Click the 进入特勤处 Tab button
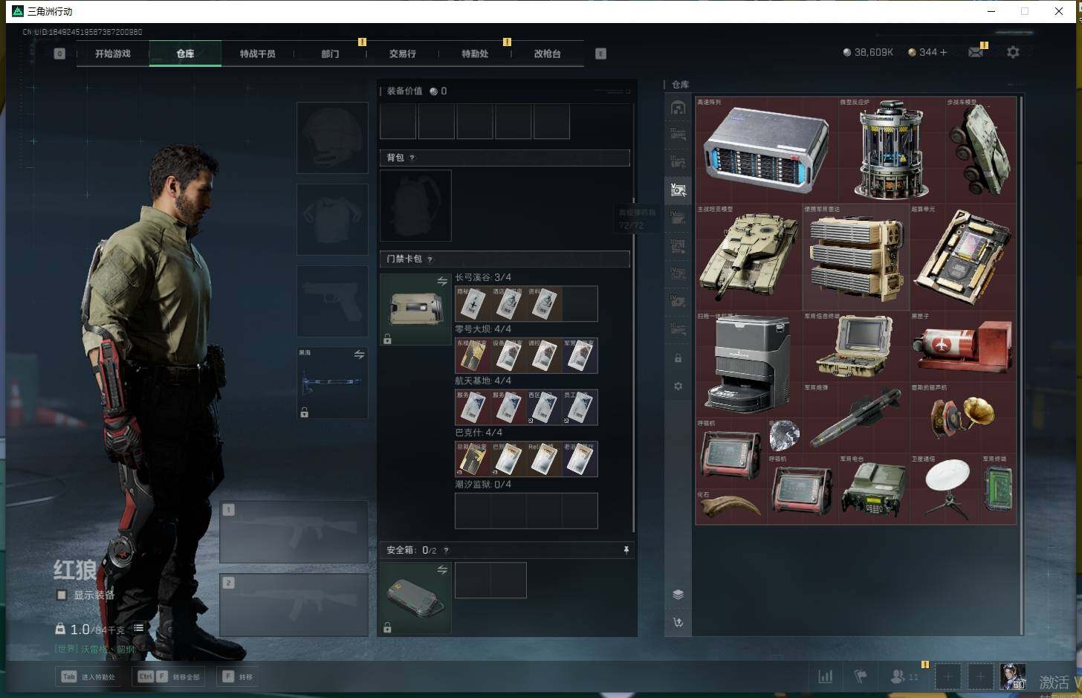This screenshot has width=1082, height=698. 90,676
